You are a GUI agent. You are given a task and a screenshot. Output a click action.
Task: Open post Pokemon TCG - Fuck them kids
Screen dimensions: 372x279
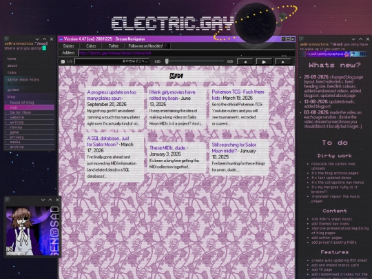[x=238, y=95]
